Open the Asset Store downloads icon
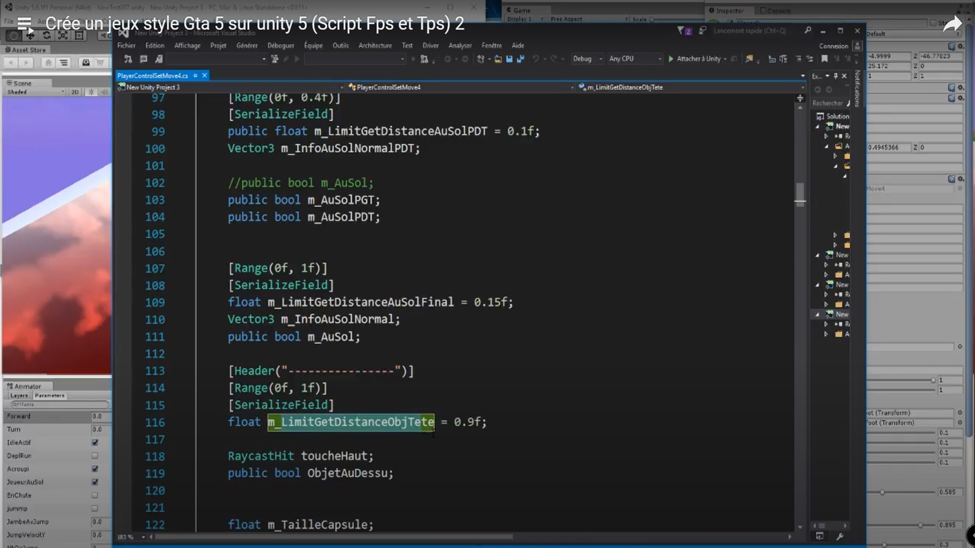The image size is (975, 548). pos(86,62)
